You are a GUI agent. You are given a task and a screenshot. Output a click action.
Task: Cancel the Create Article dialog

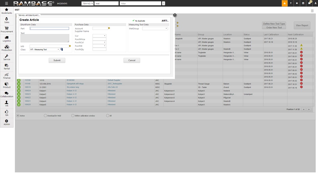(x=132, y=60)
